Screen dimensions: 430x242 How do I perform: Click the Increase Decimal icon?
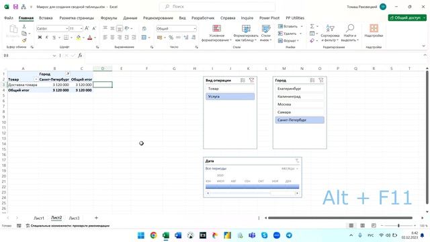tap(186, 38)
